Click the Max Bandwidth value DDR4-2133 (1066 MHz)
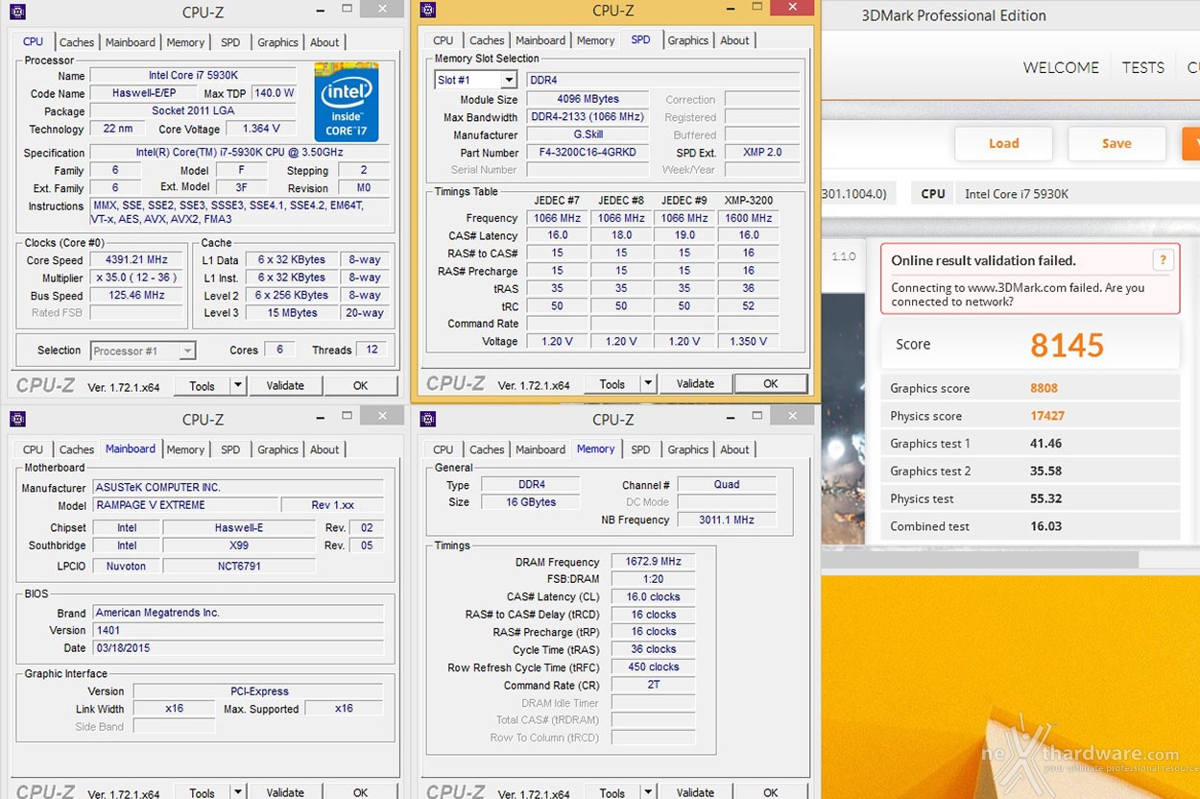This screenshot has height=799, width=1200. tap(588, 117)
